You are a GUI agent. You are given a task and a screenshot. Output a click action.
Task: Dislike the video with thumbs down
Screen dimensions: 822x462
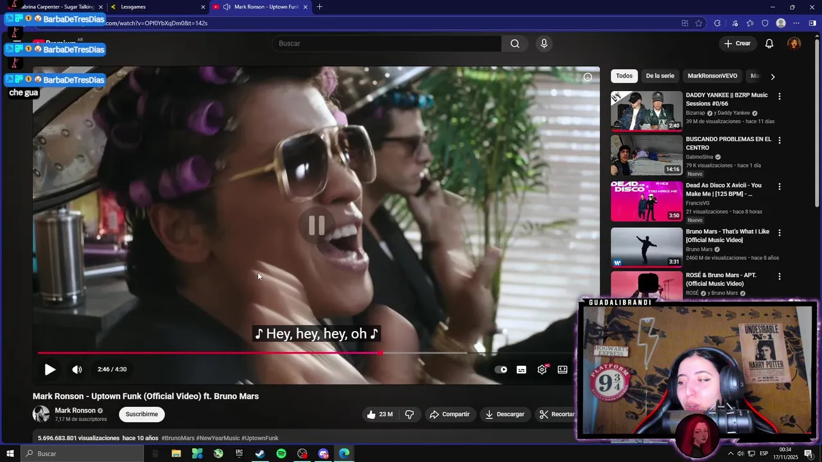410,415
